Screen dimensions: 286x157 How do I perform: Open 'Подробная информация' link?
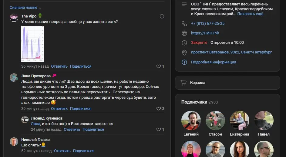tap(214, 62)
